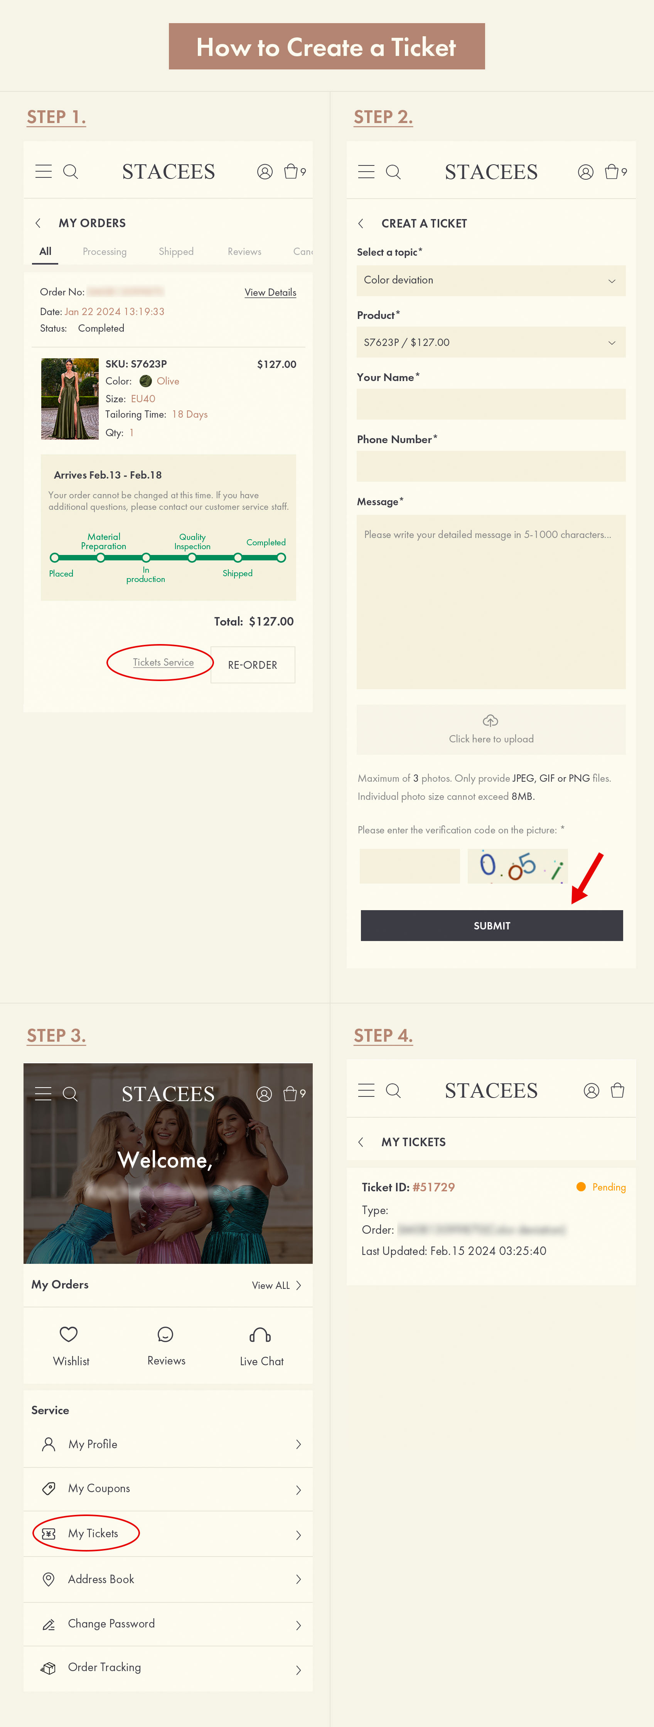Select the Shipped orders tab

tap(175, 251)
